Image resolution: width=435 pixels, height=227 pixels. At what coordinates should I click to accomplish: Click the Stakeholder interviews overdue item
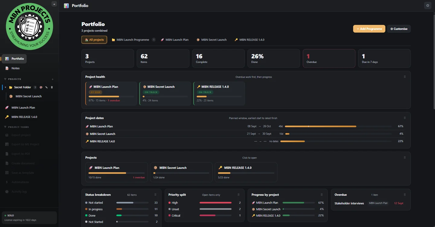click(371, 203)
